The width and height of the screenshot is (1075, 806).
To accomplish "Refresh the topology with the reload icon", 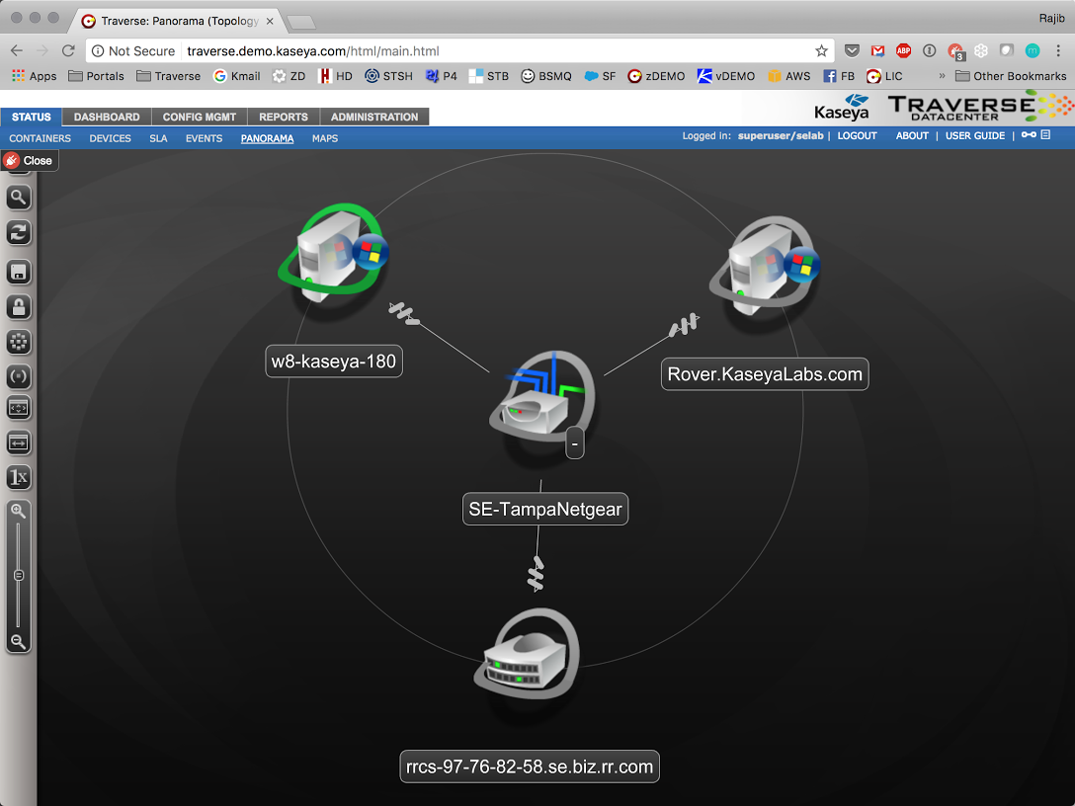I will [19, 233].
